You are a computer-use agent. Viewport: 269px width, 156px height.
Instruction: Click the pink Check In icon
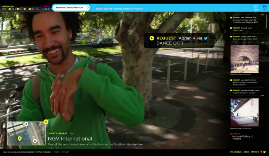coord(231,134)
